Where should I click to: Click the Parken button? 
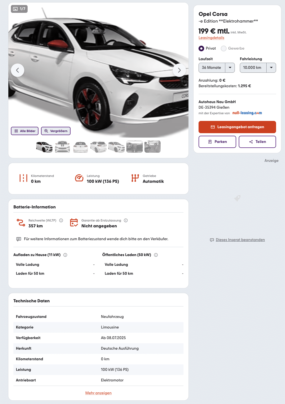point(217,142)
